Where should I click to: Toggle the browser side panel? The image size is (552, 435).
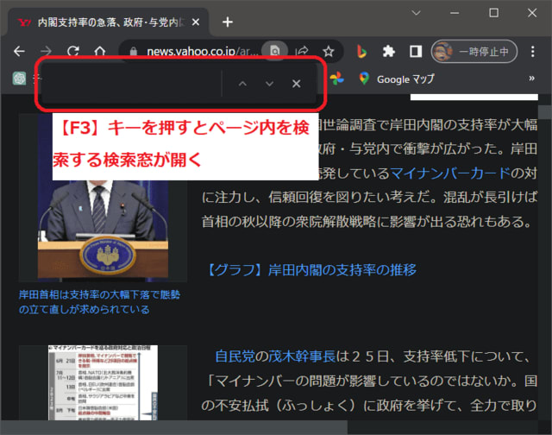tap(415, 52)
